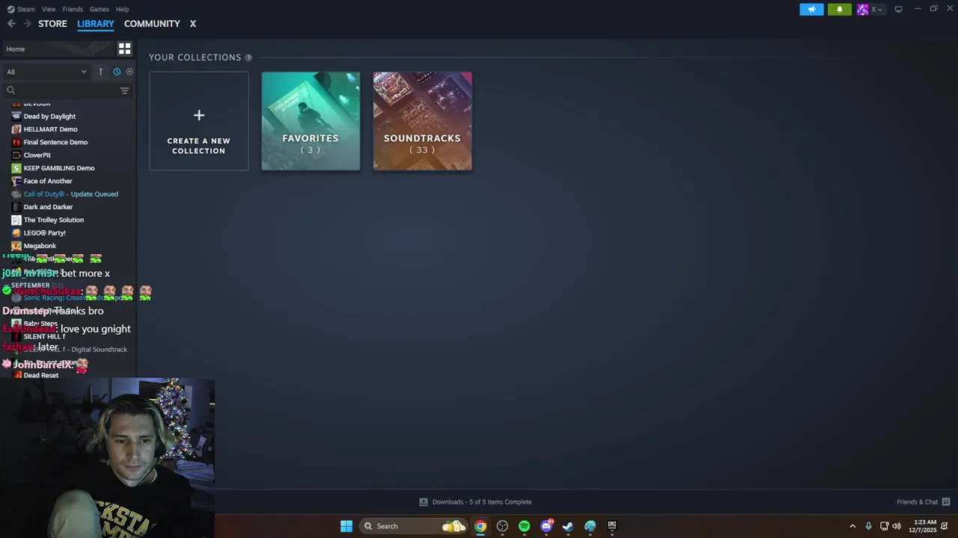Switch to the COMMUNITY tab
Screen dimensions: 958x538
(x=152, y=24)
